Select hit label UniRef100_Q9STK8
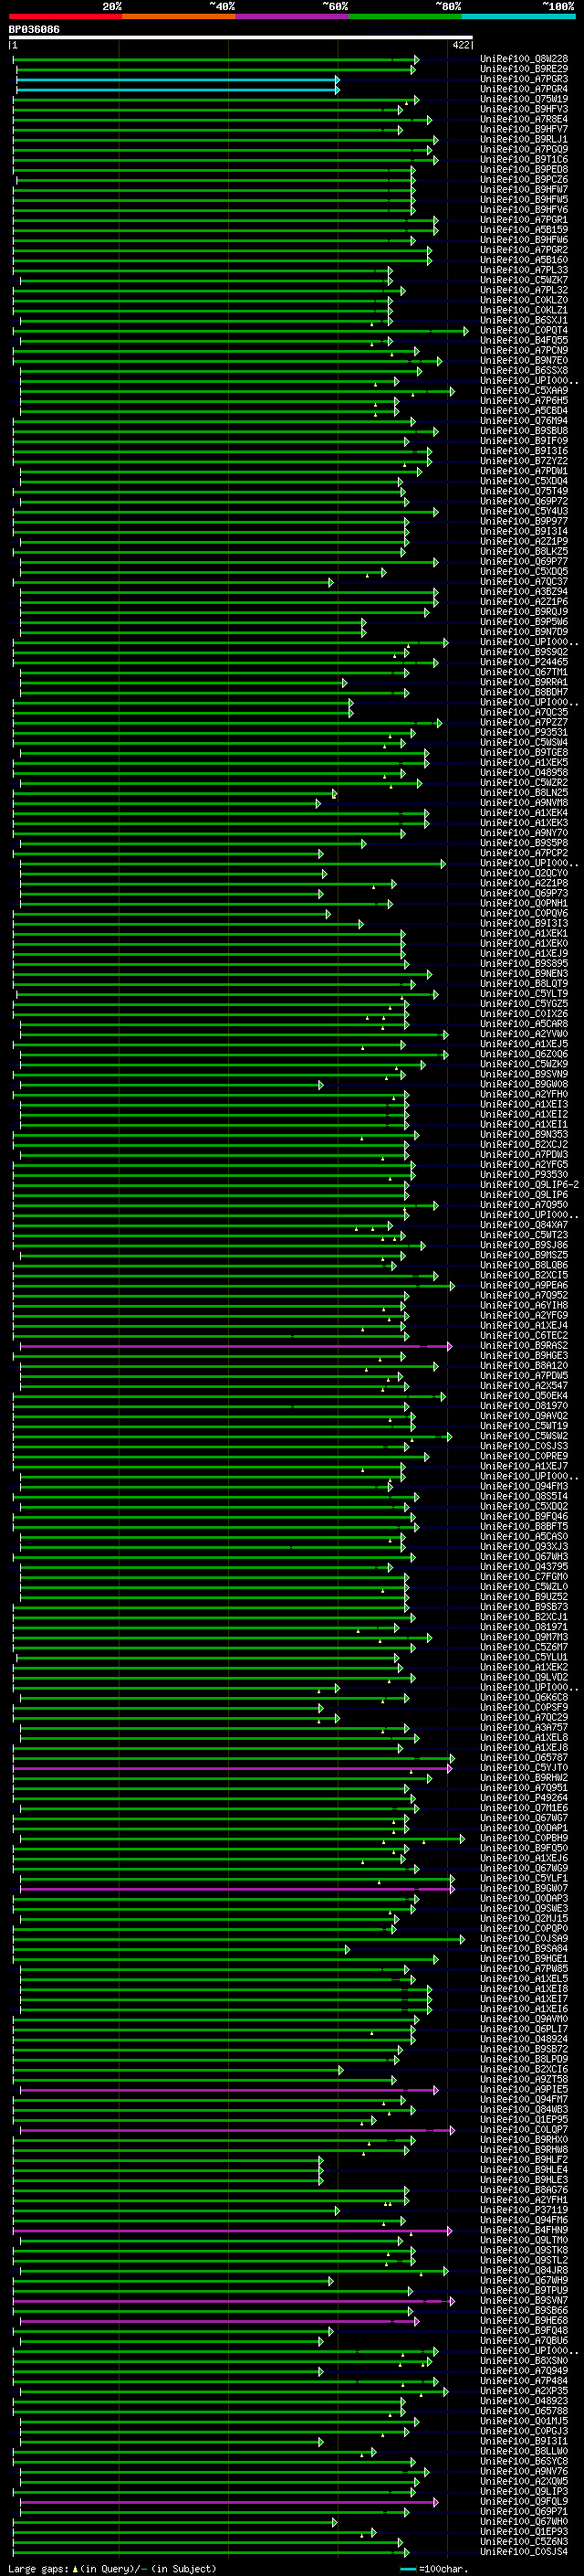 524,2250
